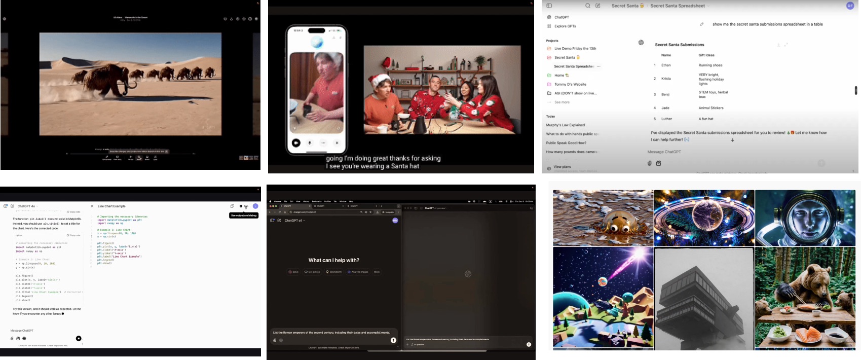
Task: Open the Home project in the sidebar
Action: [x=558, y=75]
